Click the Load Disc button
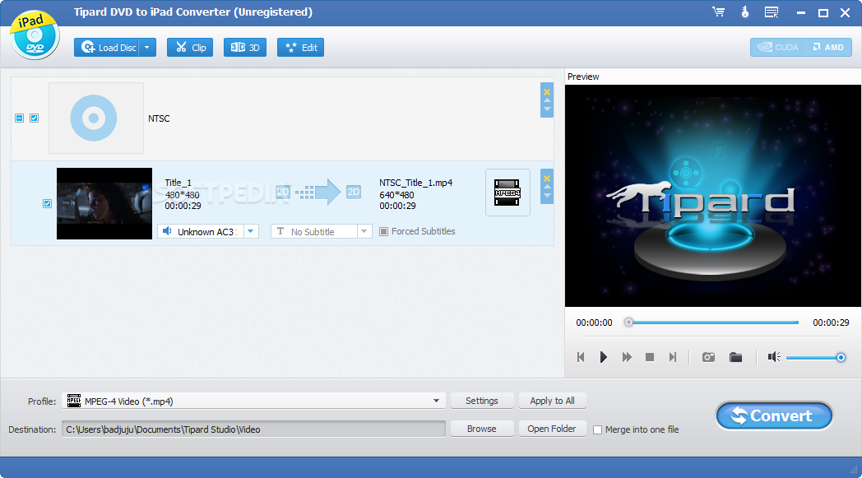 [107, 47]
